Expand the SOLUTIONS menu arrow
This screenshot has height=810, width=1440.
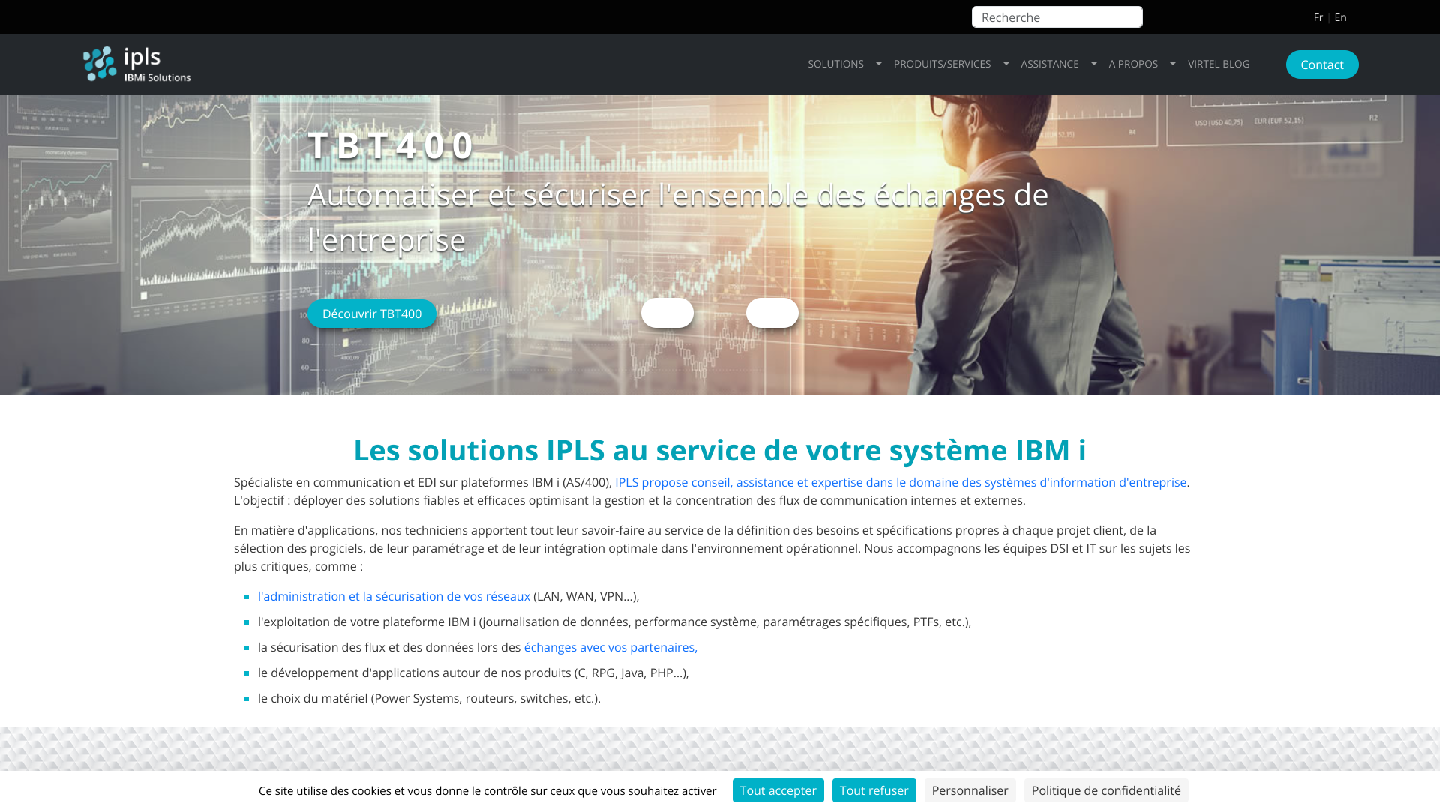(x=879, y=64)
